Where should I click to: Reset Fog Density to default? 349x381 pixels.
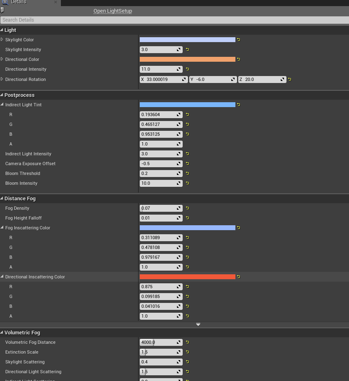tap(188, 208)
